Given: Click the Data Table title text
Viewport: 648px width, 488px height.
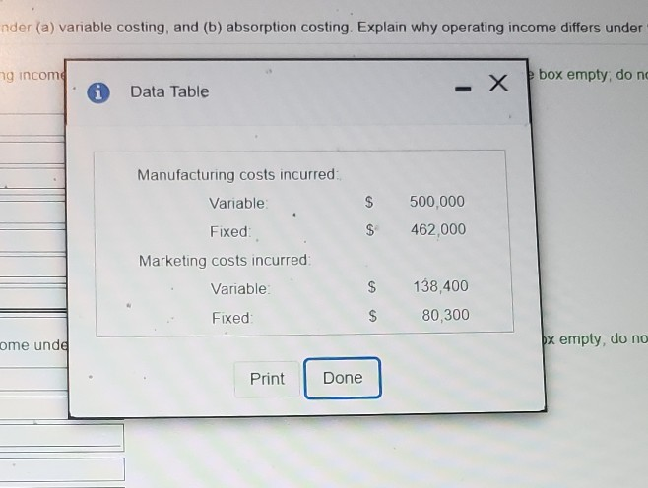Looking at the screenshot, I should point(169,91).
